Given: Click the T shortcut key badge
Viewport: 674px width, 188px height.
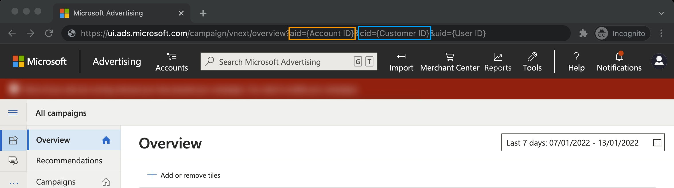Looking at the screenshot, I should point(369,62).
